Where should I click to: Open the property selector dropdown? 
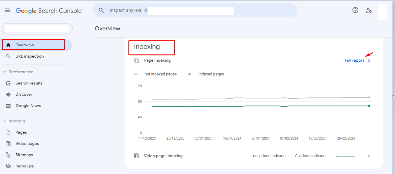(37, 29)
